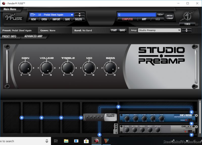This screenshot has height=145, width=202.
Task: Click the large Studio Preamp logo panel
Action: pyautogui.click(x=162, y=56)
